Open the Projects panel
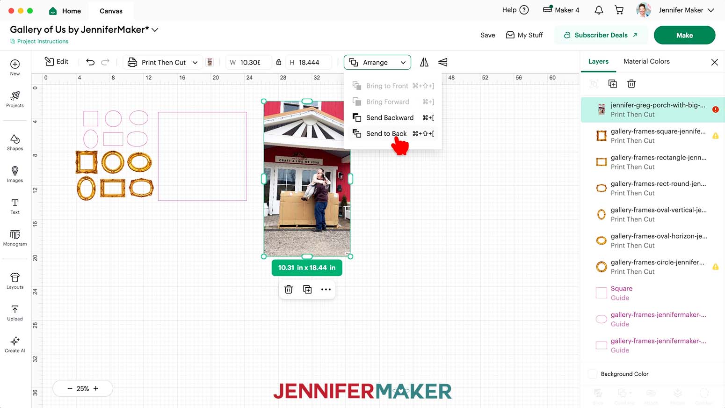Viewport: 725px width, 408px height. pyautogui.click(x=15, y=99)
